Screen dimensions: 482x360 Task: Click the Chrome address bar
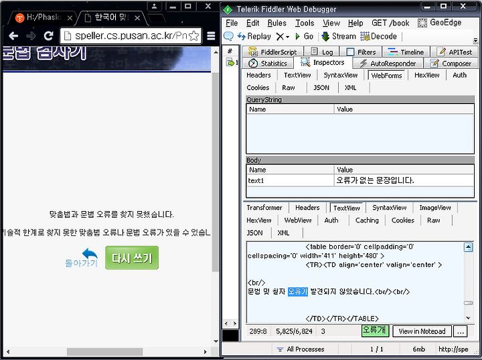[131, 36]
